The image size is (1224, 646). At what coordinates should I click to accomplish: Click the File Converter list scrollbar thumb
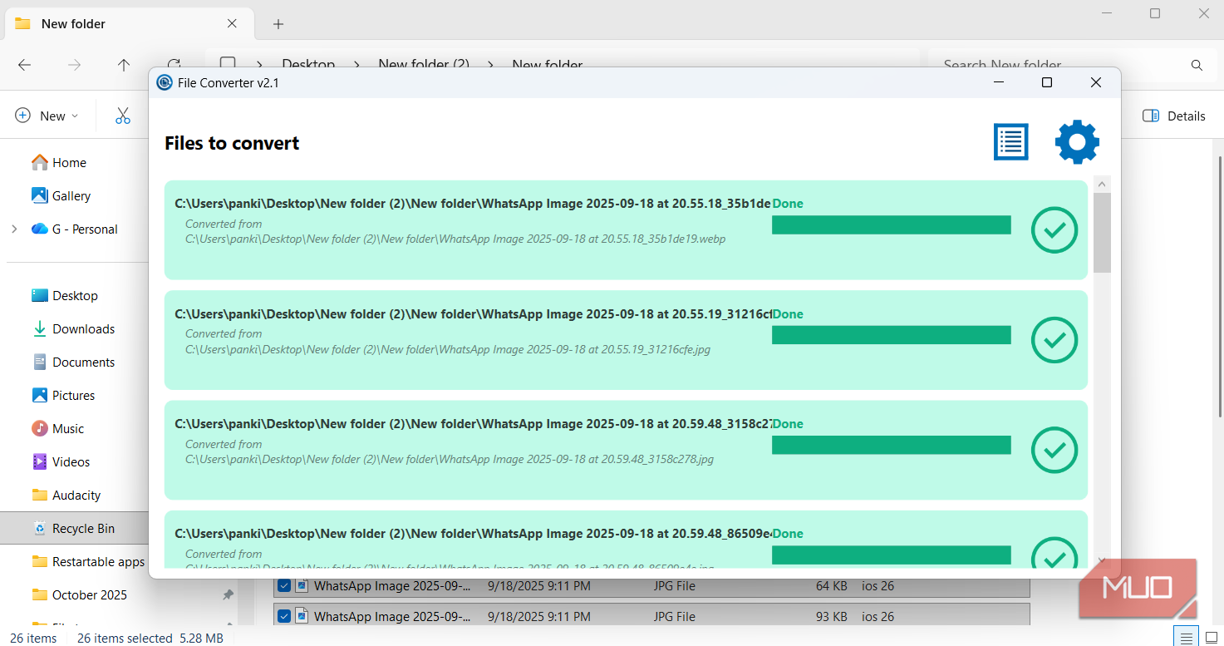point(1102,233)
